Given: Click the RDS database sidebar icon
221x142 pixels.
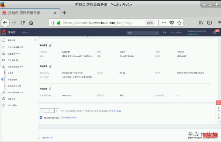Looking at the screenshot, I should [4, 54].
